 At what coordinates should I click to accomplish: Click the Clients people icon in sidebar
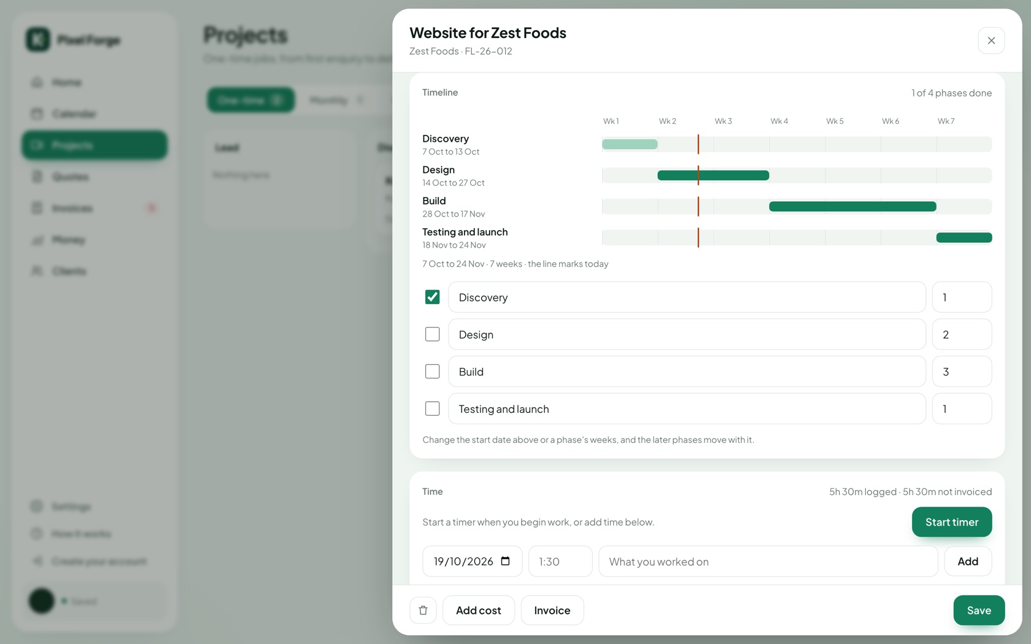click(37, 271)
